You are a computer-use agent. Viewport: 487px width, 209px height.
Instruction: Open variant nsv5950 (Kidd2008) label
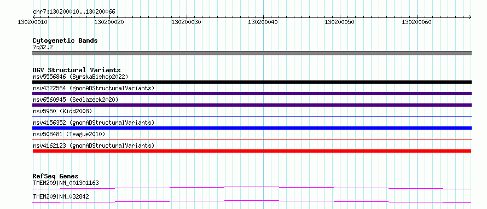tap(62, 111)
